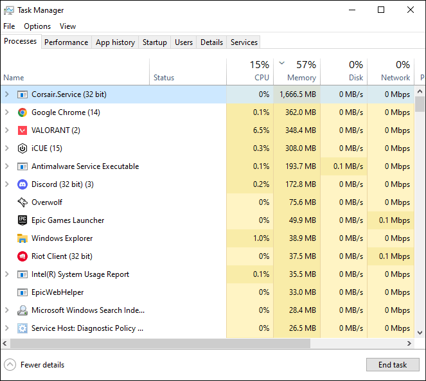
Task: Select the Windows Explorer process name
Action: tap(62, 238)
